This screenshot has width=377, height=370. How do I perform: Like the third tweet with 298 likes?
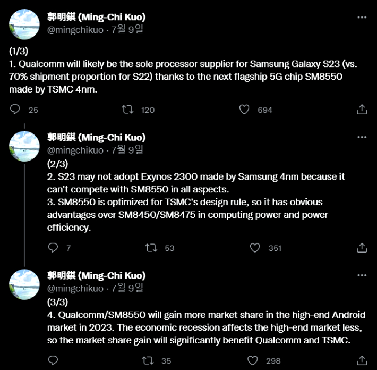pyautogui.click(x=255, y=360)
